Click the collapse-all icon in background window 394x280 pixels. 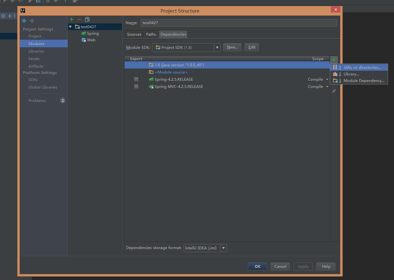click(x=10, y=16)
